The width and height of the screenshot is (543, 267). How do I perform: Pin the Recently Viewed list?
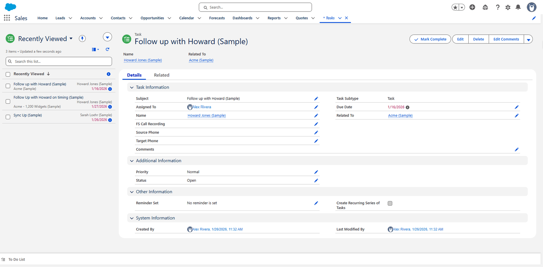tap(82, 39)
